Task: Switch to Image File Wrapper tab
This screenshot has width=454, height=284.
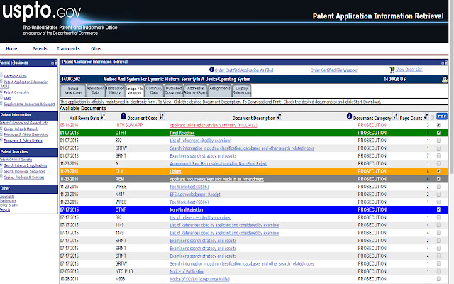Action: [x=135, y=91]
